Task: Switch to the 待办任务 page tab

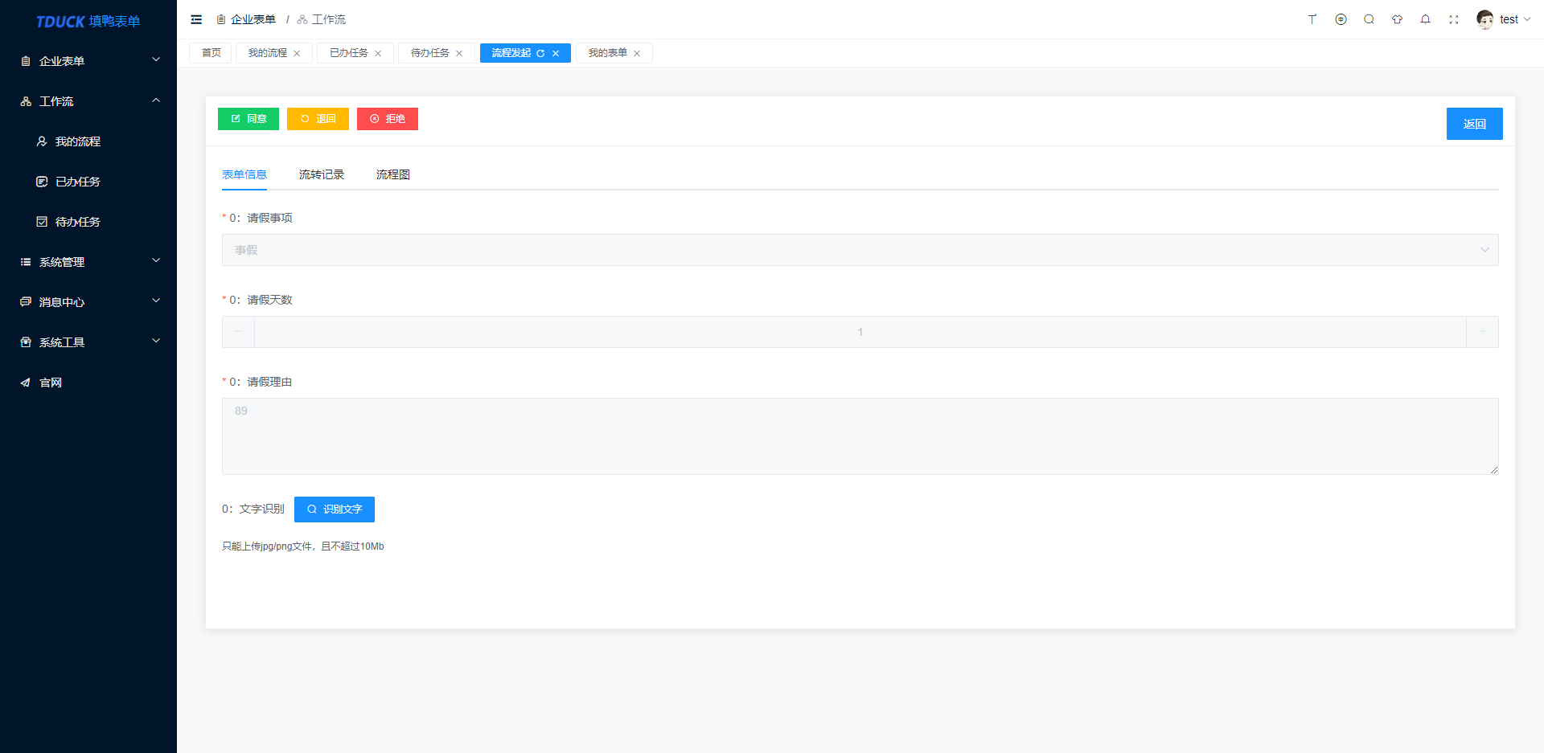Action: tap(429, 53)
